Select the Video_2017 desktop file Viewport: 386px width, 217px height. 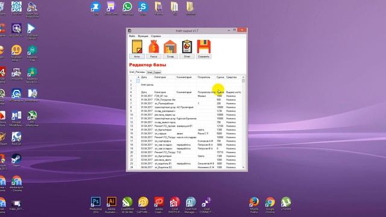coord(16,206)
